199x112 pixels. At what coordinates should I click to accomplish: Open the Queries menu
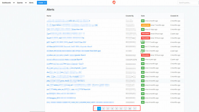(x=20, y=3)
